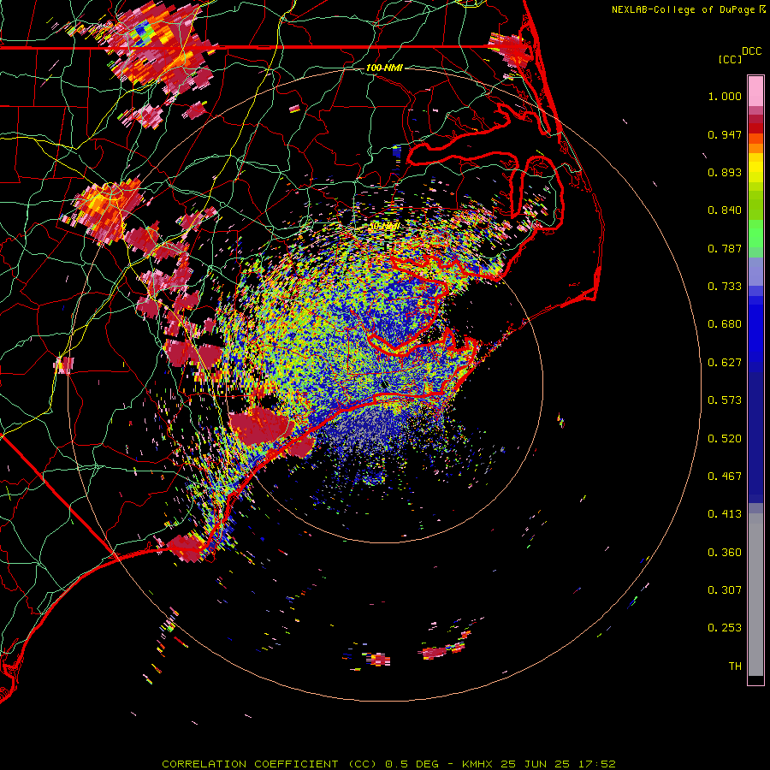
Task: Click the [CC] legend label
Action: [x=731, y=59]
